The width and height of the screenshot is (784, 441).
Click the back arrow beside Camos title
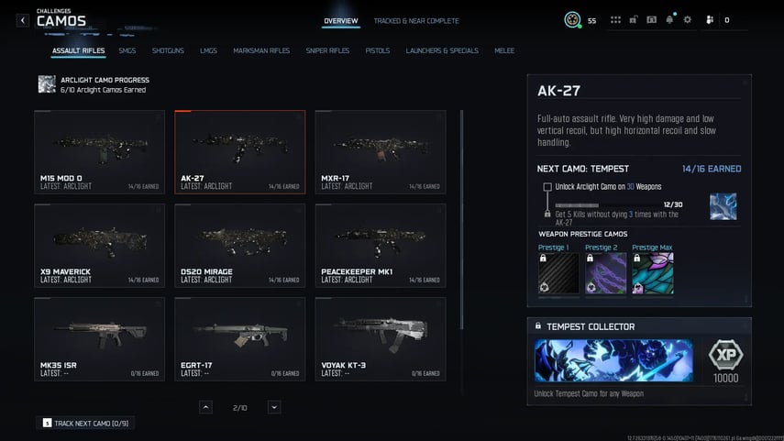pos(23,20)
